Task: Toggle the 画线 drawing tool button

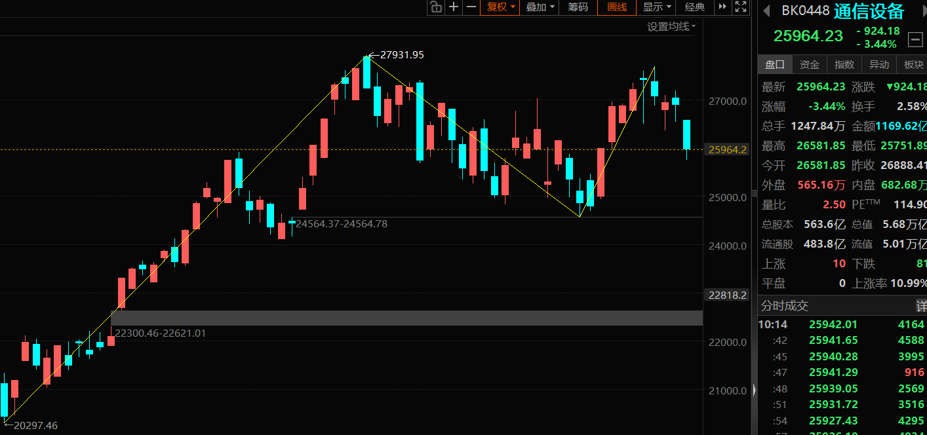Action: click(617, 7)
